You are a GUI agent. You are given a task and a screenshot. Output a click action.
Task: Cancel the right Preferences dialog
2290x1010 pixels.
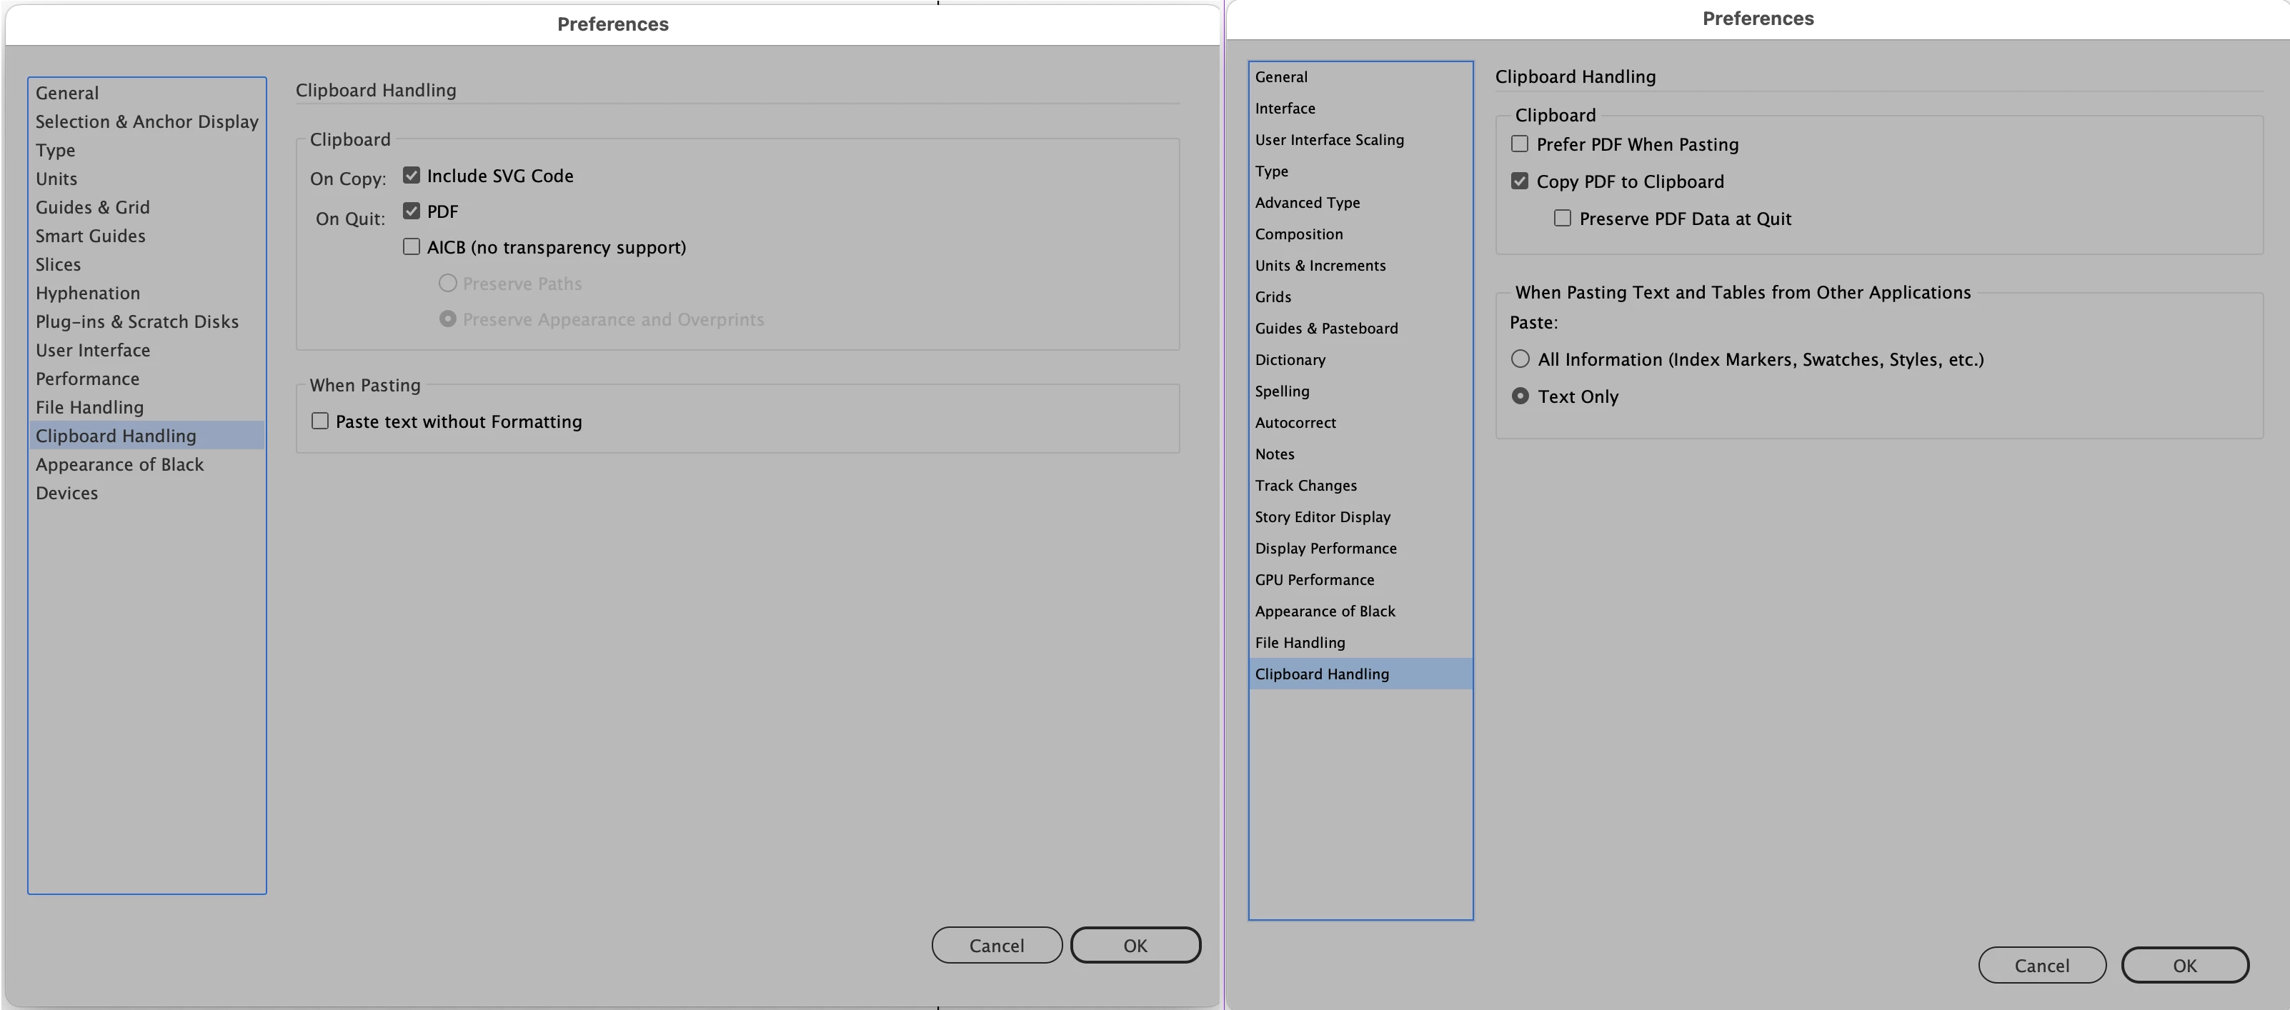tap(2041, 966)
